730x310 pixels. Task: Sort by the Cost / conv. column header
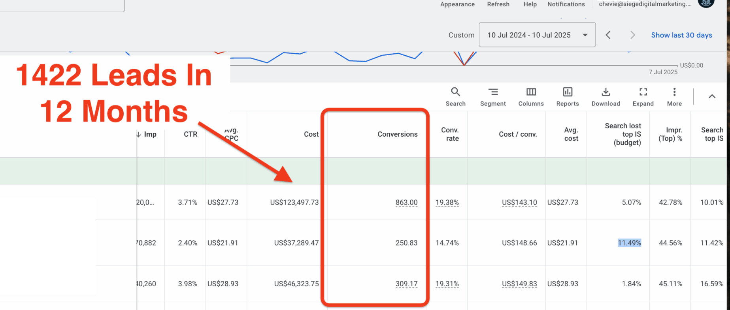517,134
